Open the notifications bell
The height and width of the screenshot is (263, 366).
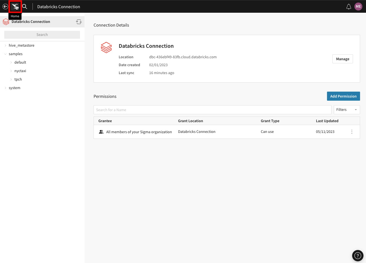coord(349,7)
